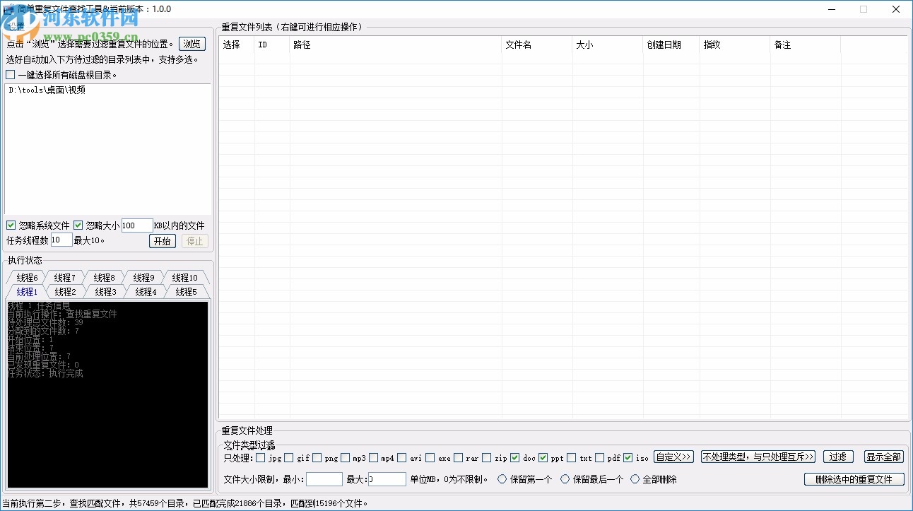Click 删除选中的重复文件 to delete selected duplicates
Image resolution: width=913 pixels, height=511 pixels.
[854, 479]
